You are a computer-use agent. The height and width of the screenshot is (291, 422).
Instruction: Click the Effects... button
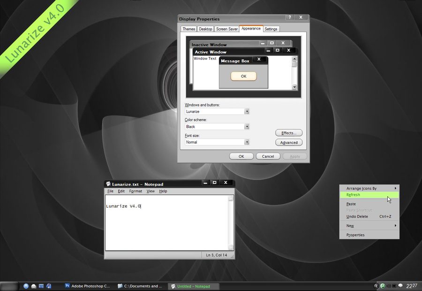tap(289, 133)
